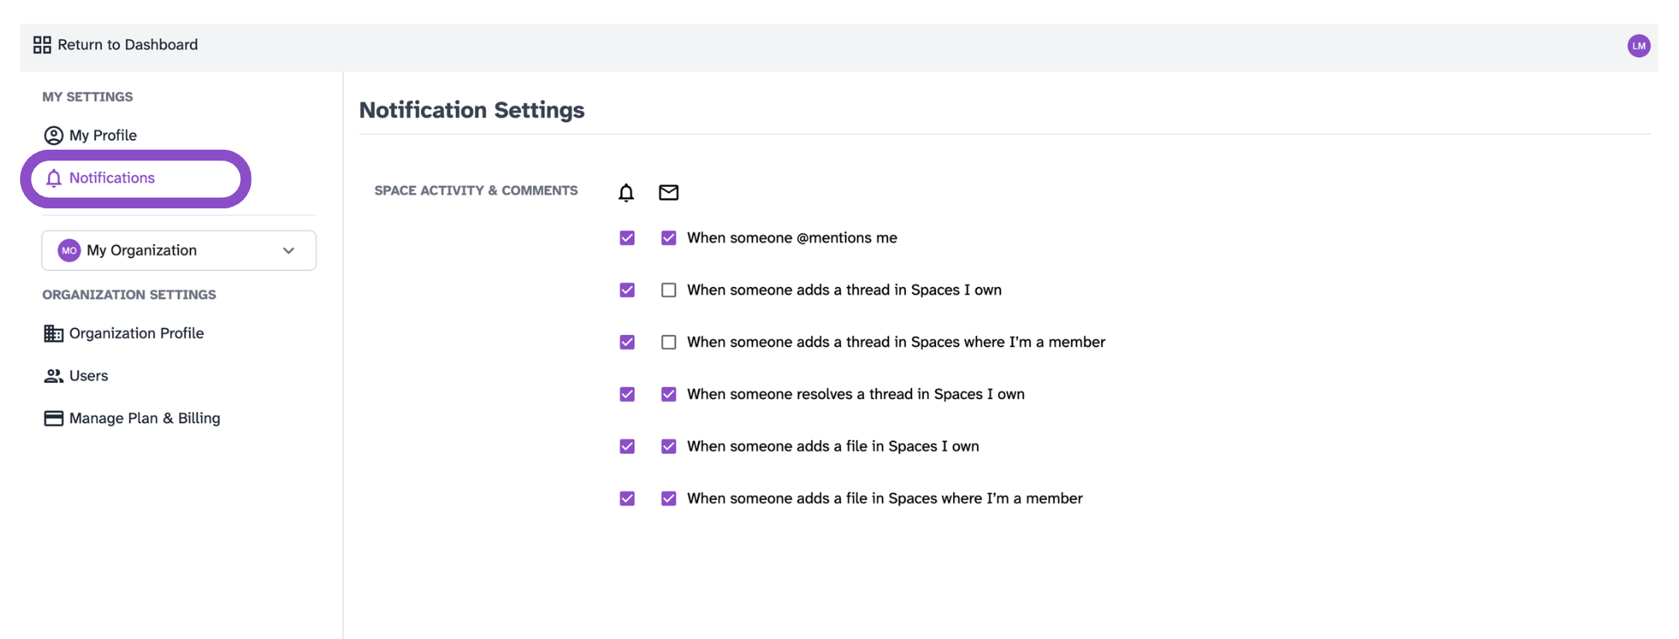Uncheck in-app for file in Spaces I own

pyautogui.click(x=627, y=447)
